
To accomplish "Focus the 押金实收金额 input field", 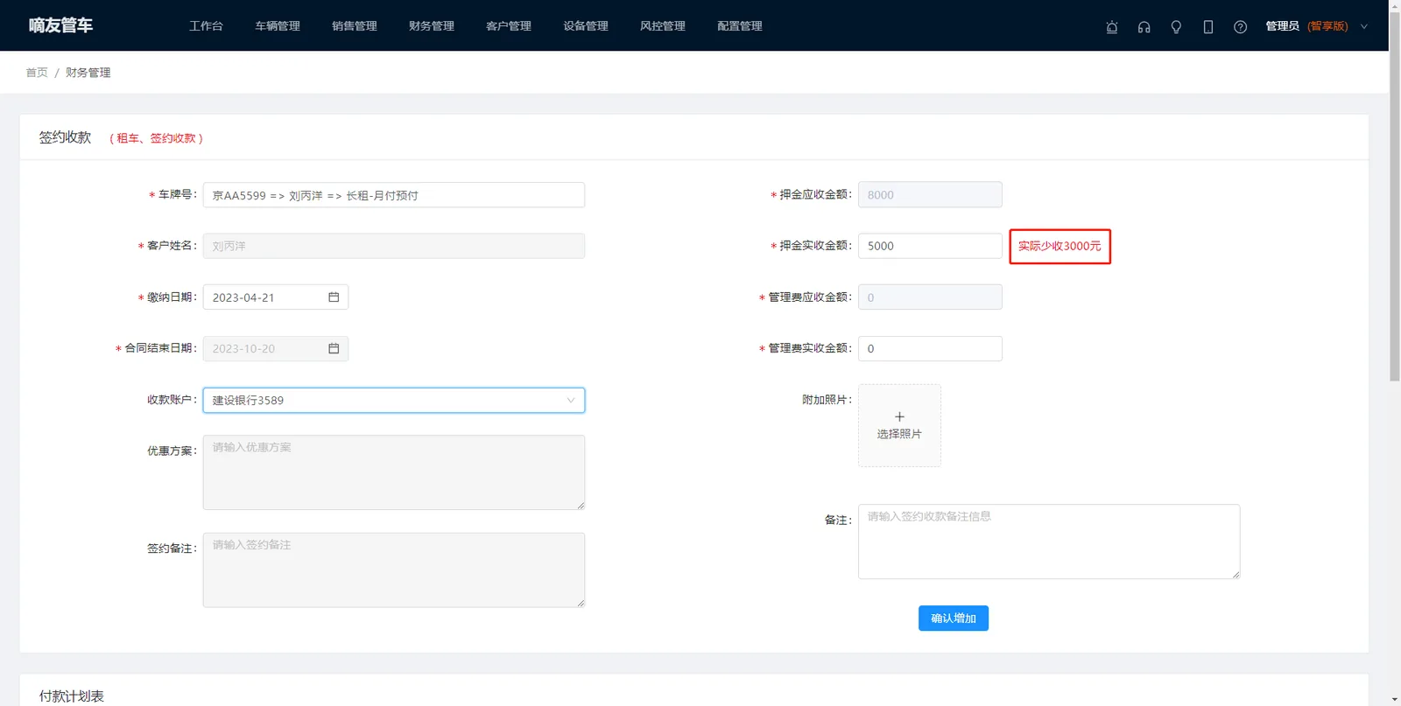I will click(930, 246).
